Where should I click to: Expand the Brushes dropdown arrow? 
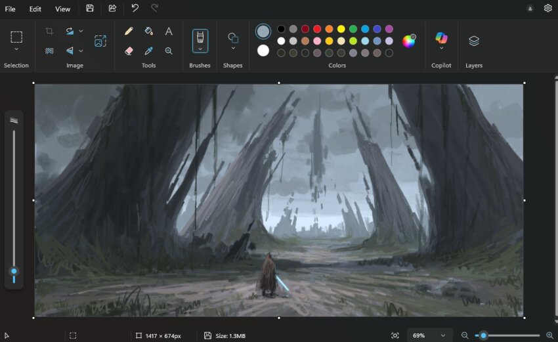tap(200, 49)
